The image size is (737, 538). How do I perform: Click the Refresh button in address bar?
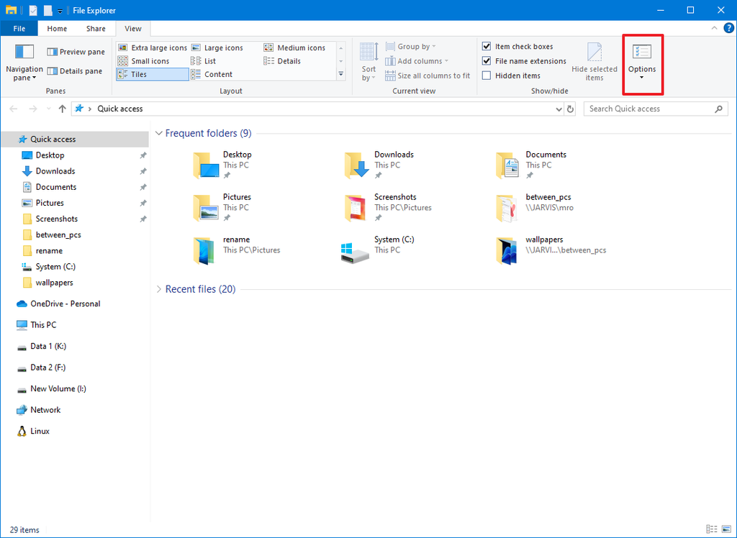click(x=569, y=109)
